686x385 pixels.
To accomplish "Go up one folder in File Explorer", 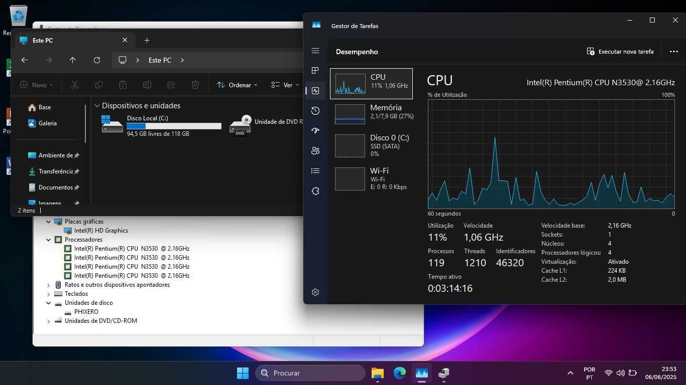I will coord(73,60).
